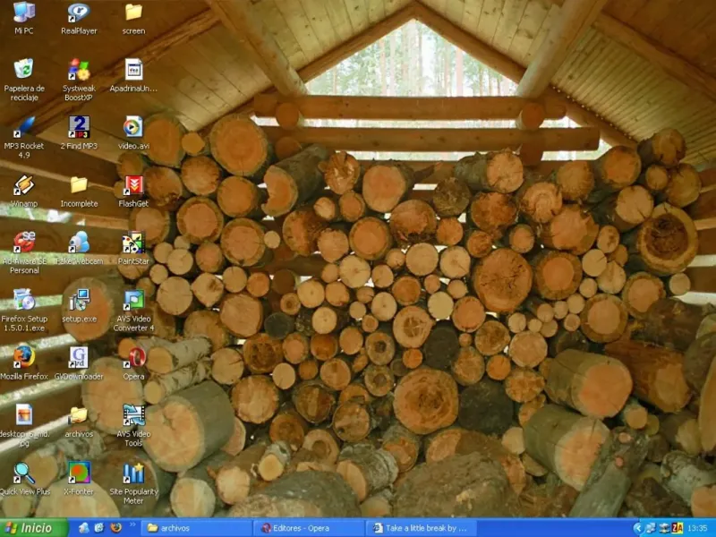Launch the MP3 Rocket 4.9 shortcut

click(24, 137)
